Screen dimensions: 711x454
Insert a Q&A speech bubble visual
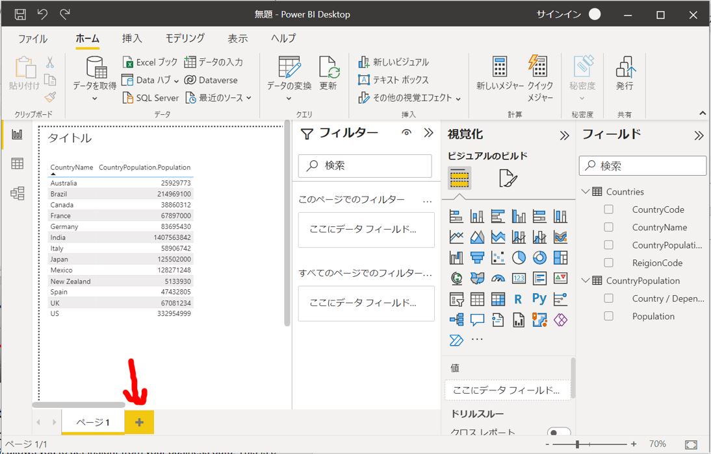tap(477, 320)
